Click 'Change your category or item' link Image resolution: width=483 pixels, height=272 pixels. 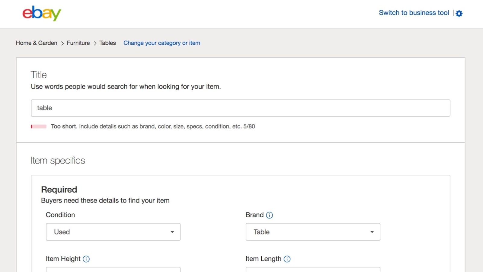pyautogui.click(x=162, y=43)
